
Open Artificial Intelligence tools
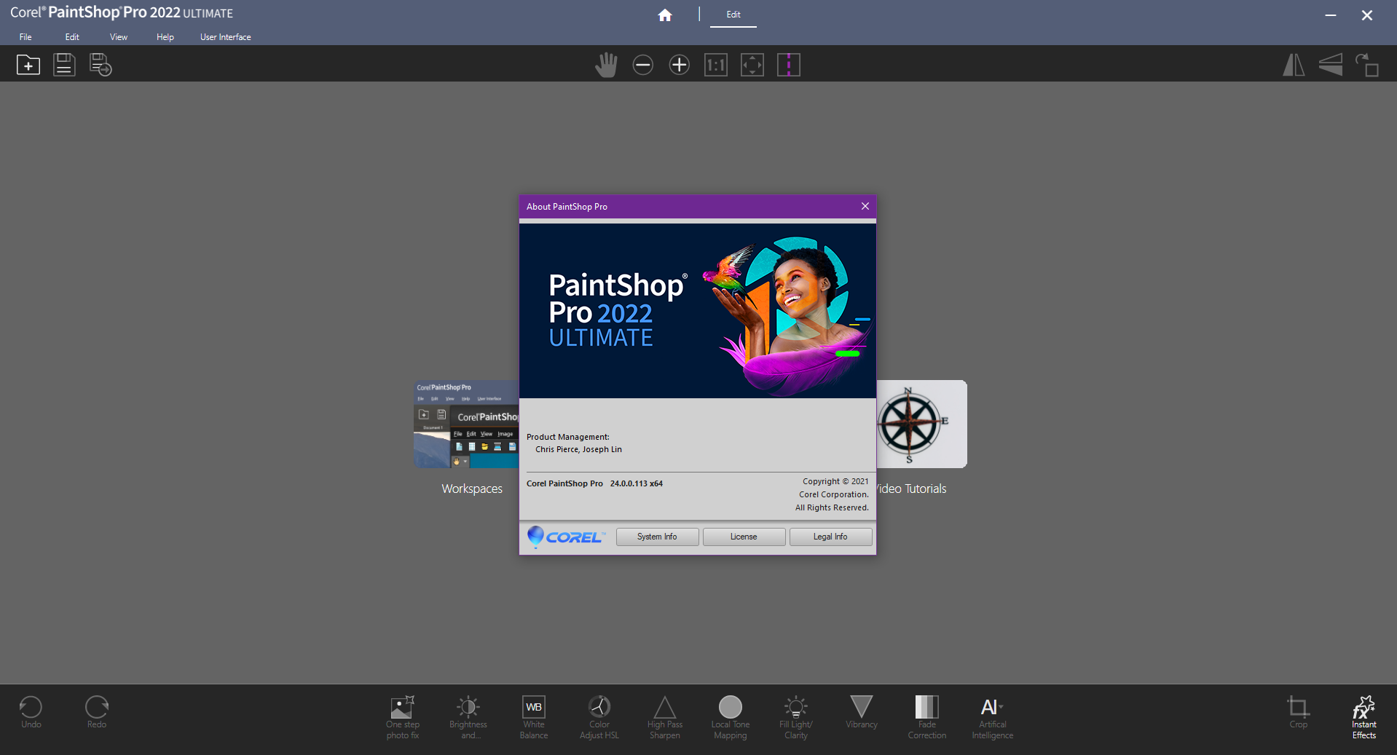tap(993, 717)
